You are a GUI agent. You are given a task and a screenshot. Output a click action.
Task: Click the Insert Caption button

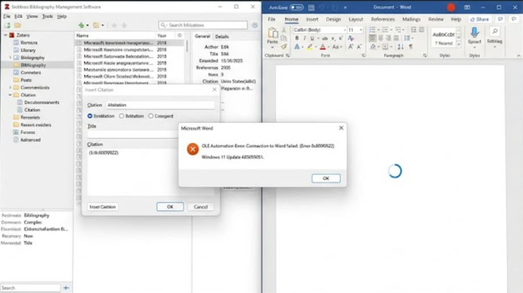click(102, 207)
